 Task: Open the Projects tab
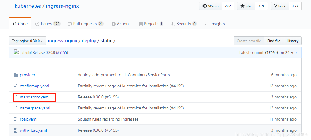click(151, 24)
